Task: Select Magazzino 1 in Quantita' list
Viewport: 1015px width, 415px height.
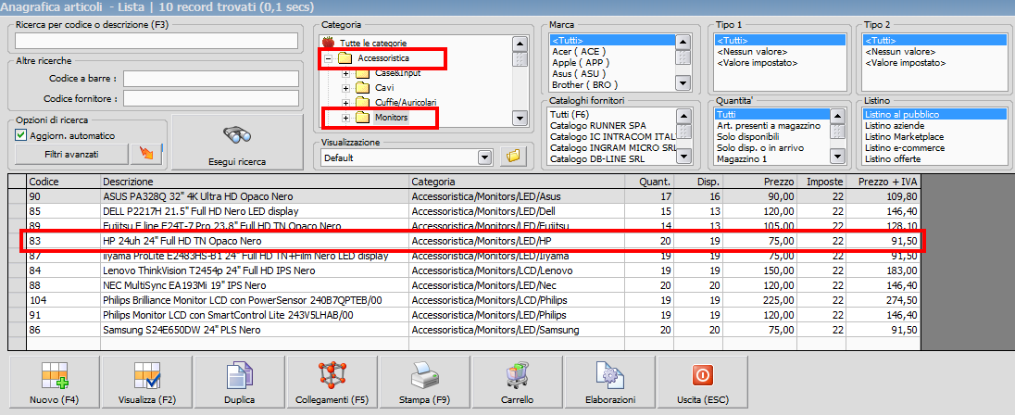Action: (741, 158)
